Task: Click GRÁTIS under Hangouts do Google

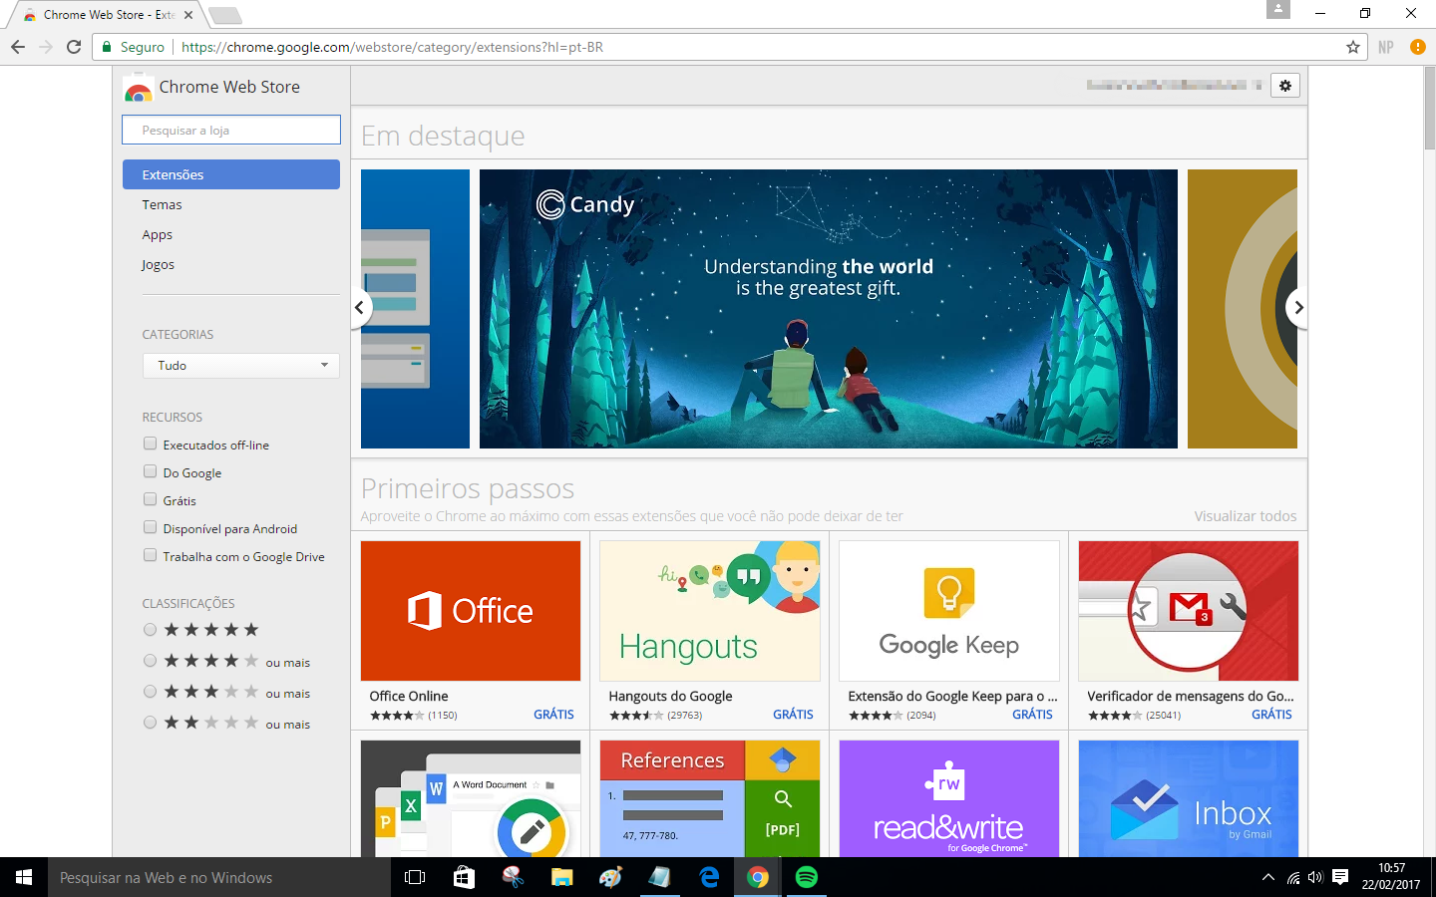Action: (x=793, y=715)
